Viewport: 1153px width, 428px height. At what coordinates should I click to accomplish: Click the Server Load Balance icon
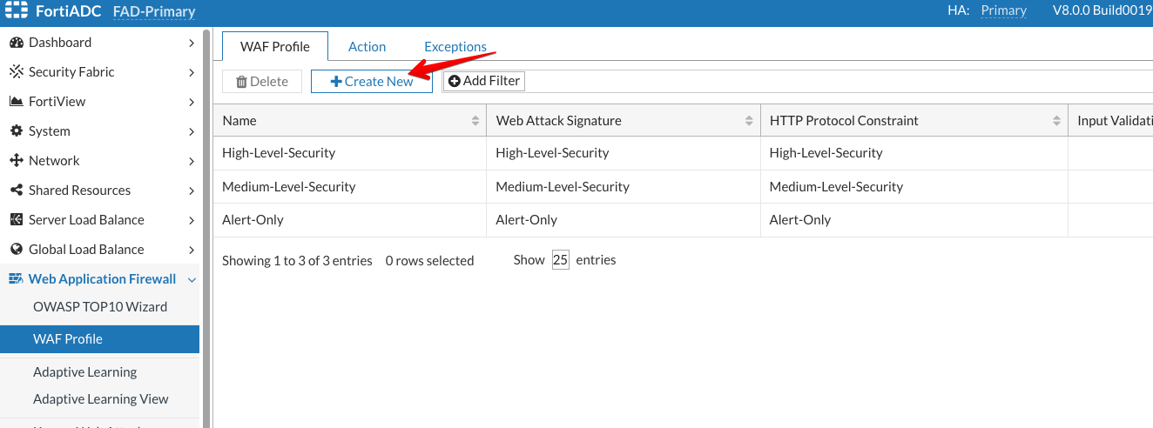point(16,220)
